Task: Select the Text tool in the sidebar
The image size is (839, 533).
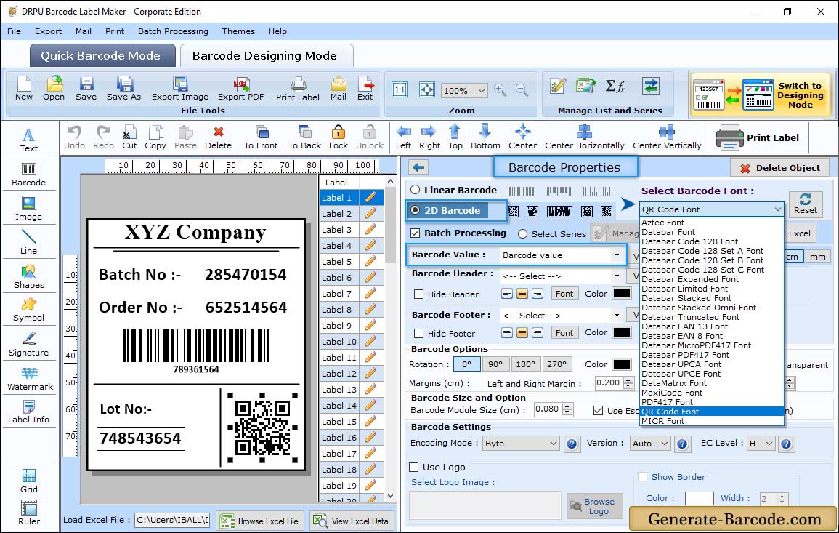Action: [29, 140]
